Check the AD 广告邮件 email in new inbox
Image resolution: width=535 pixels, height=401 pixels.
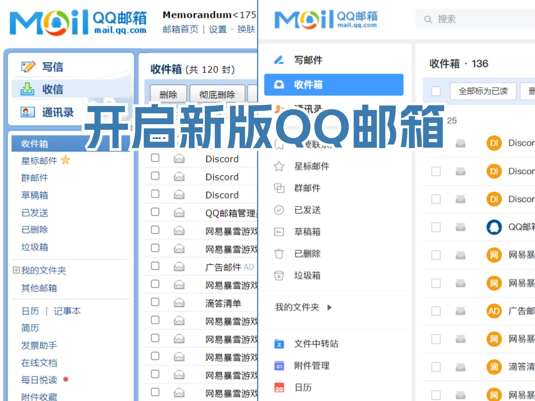click(x=436, y=311)
